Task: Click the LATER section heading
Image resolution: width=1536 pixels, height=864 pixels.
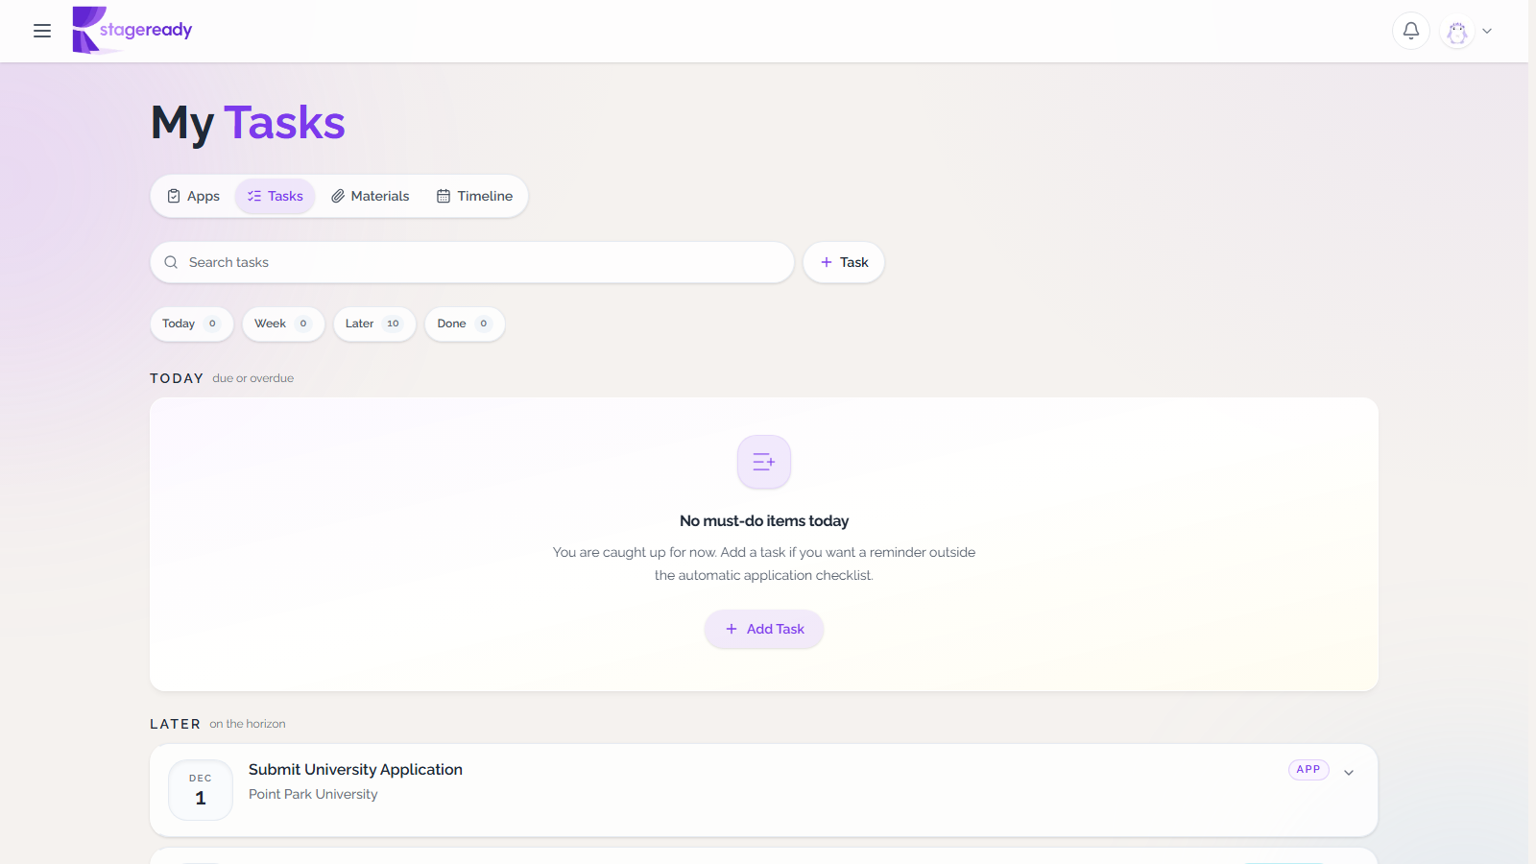Action: [x=175, y=724]
